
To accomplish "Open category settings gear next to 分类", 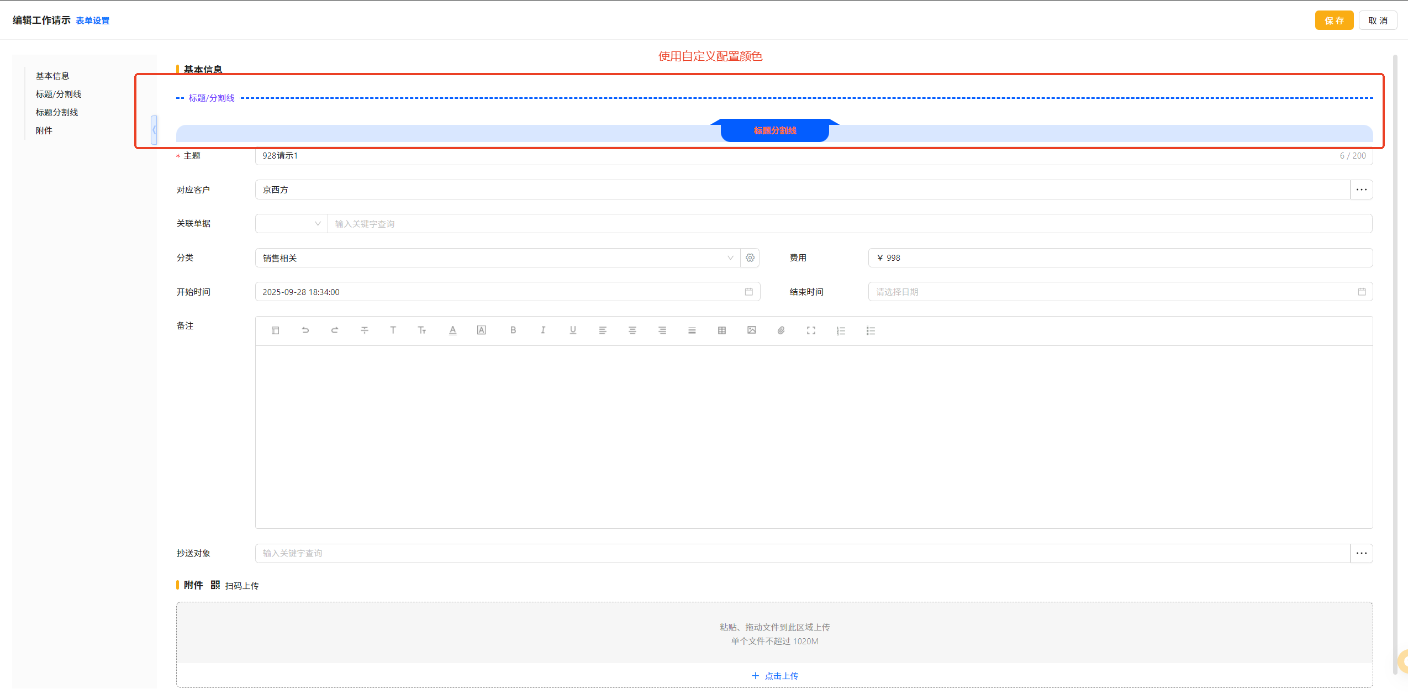I will point(750,258).
